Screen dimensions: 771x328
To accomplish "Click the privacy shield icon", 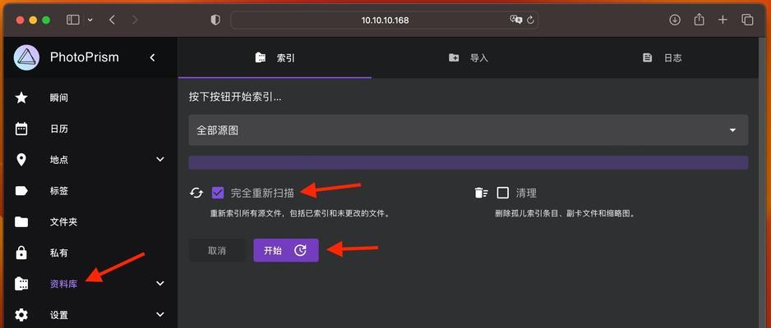I will coord(215,20).
